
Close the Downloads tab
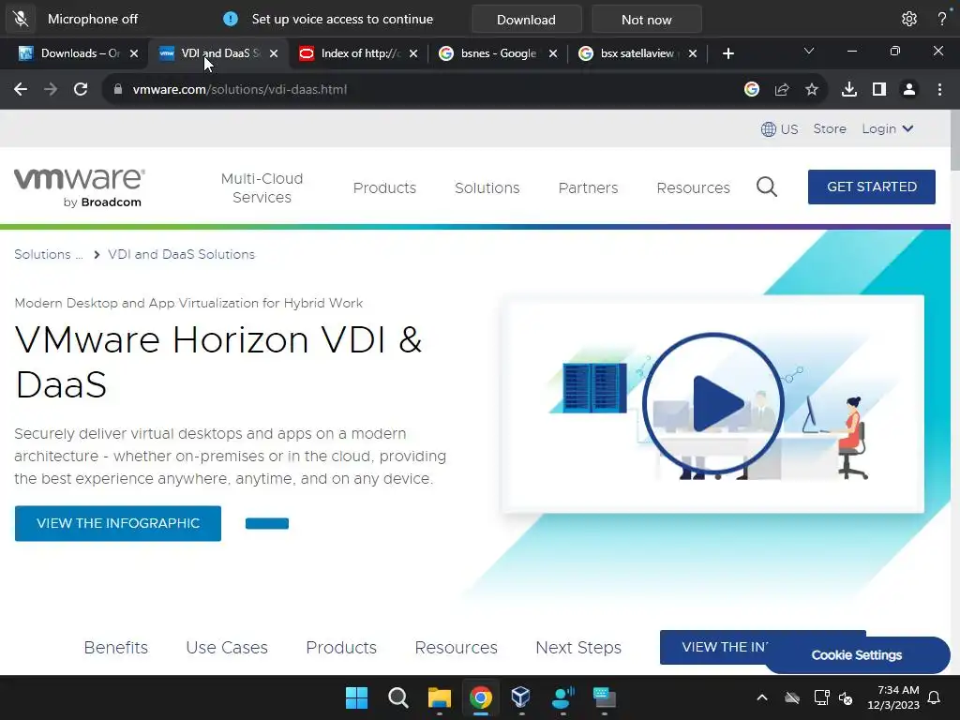click(x=134, y=53)
